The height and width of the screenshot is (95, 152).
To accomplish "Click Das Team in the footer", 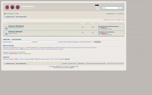I will click(72, 64).
